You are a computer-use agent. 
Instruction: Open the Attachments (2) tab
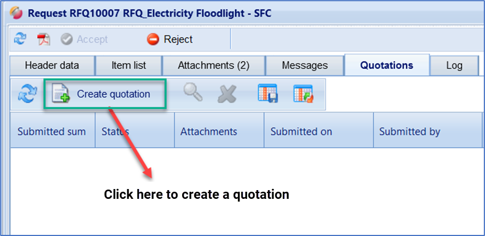(x=213, y=66)
